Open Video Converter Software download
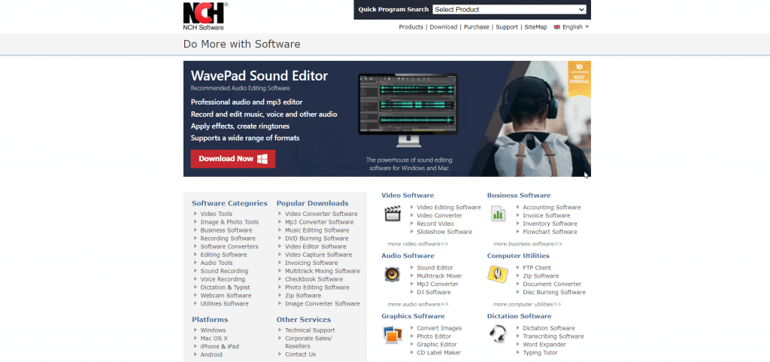This screenshot has width=770, height=362. (321, 214)
